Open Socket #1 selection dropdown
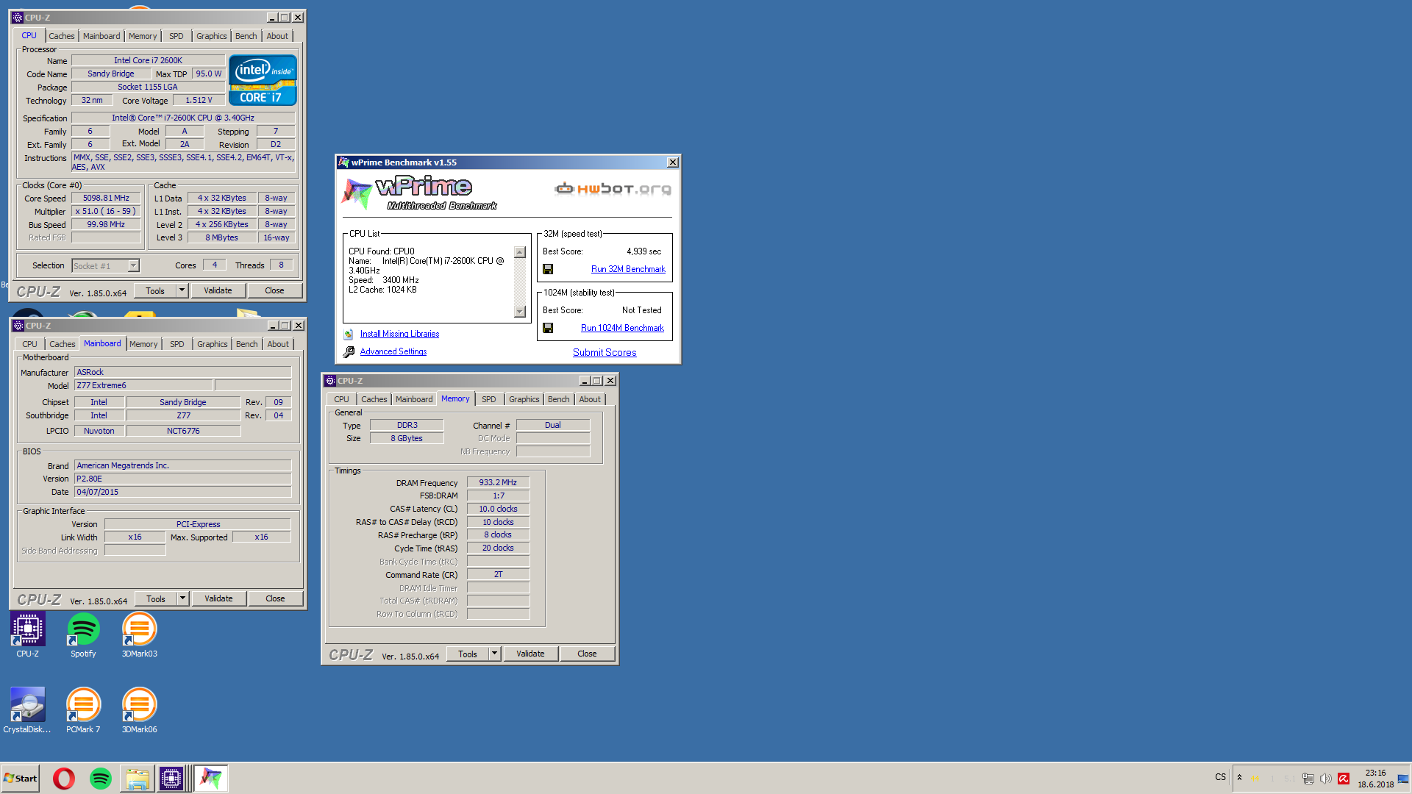The image size is (1412, 794). coord(133,266)
